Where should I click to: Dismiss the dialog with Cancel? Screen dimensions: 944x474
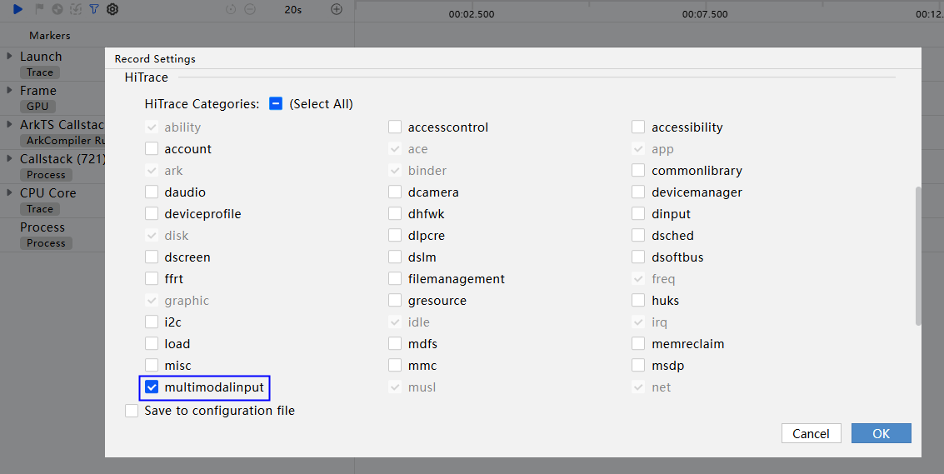pyautogui.click(x=811, y=434)
